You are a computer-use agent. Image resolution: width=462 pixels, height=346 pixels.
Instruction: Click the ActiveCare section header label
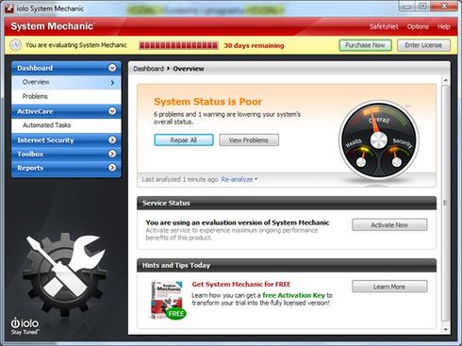(x=35, y=111)
